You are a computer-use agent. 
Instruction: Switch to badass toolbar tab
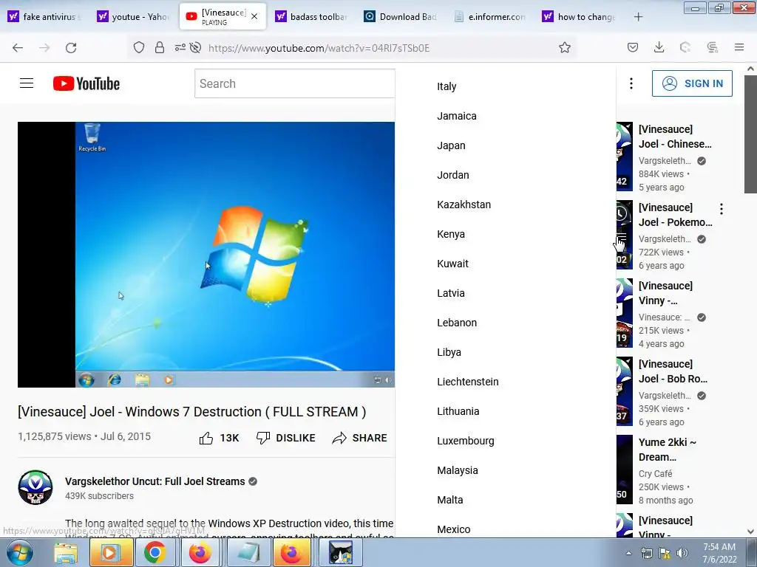pyautogui.click(x=313, y=16)
